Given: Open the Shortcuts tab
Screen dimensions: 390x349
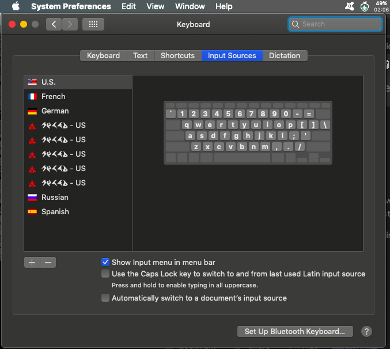Looking at the screenshot, I should [178, 55].
